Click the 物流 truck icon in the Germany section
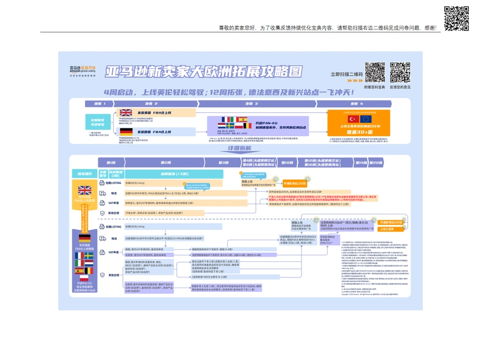Screen dimensions: 481x340 (103, 238)
